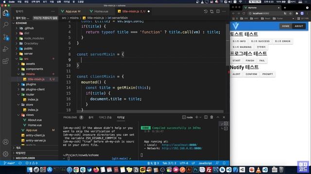Click the ABOUT button in web page
Viewport: 311px width, 174px height.
pos(299,26)
